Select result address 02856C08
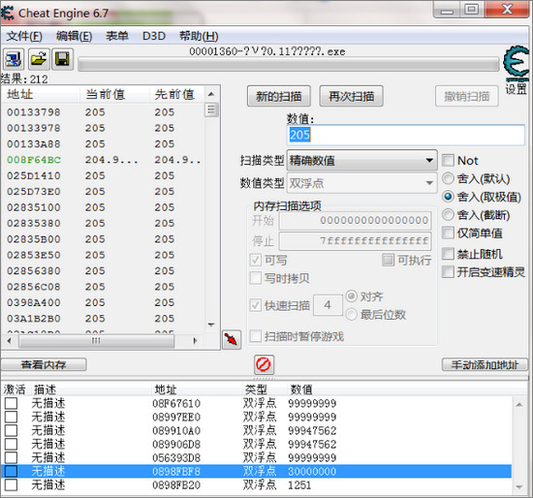This screenshot has width=533, height=498. click(34, 287)
